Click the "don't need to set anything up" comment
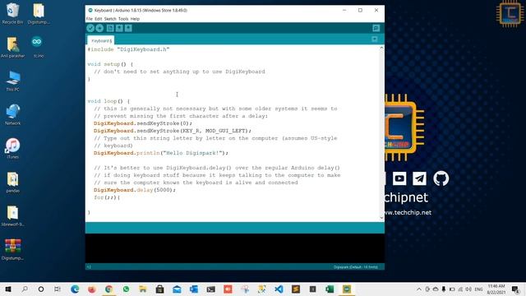Image resolution: width=526 pixels, height=296 pixels. [179, 72]
